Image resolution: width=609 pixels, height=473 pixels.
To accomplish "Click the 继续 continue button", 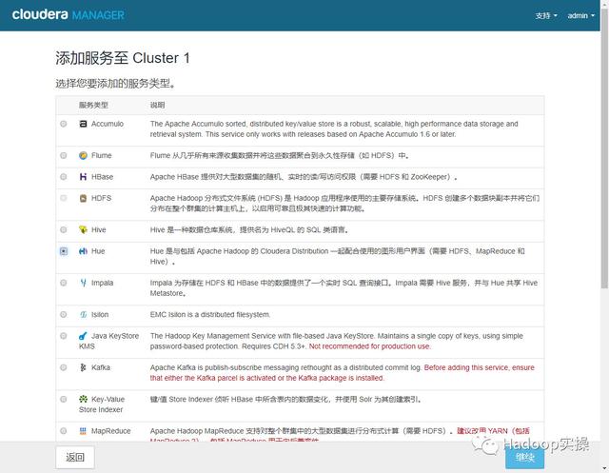I will [x=524, y=458].
